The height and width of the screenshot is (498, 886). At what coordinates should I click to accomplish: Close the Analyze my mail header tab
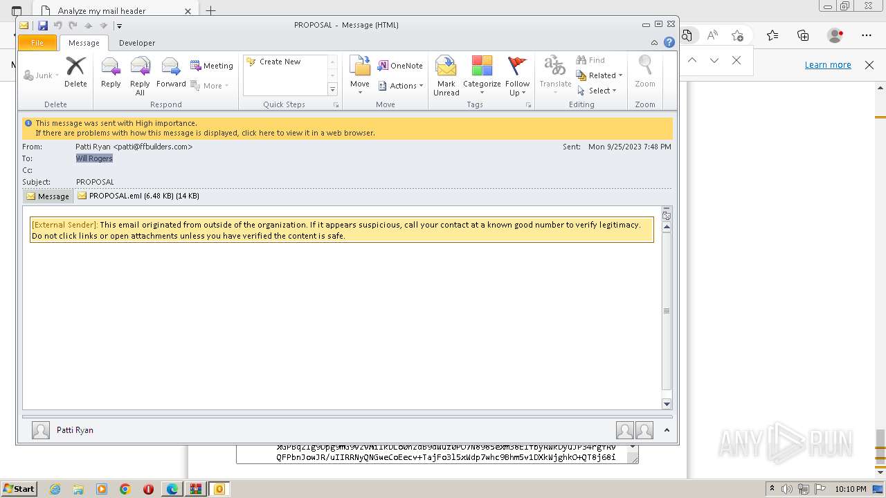point(188,11)
